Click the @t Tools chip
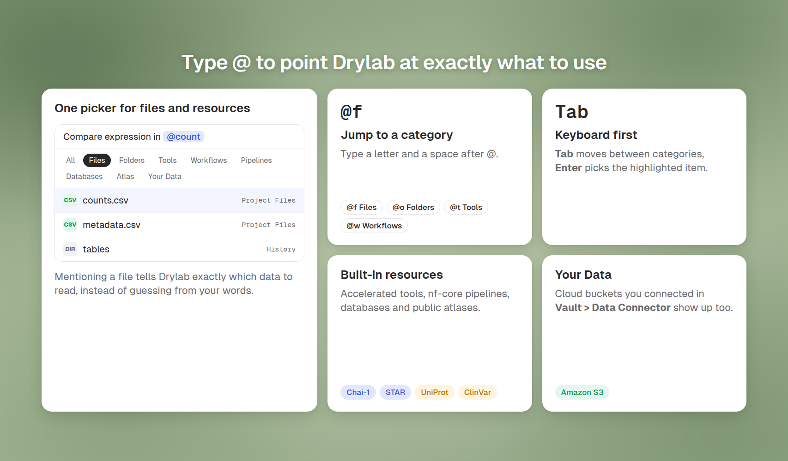788x461 pixels. 466,207
